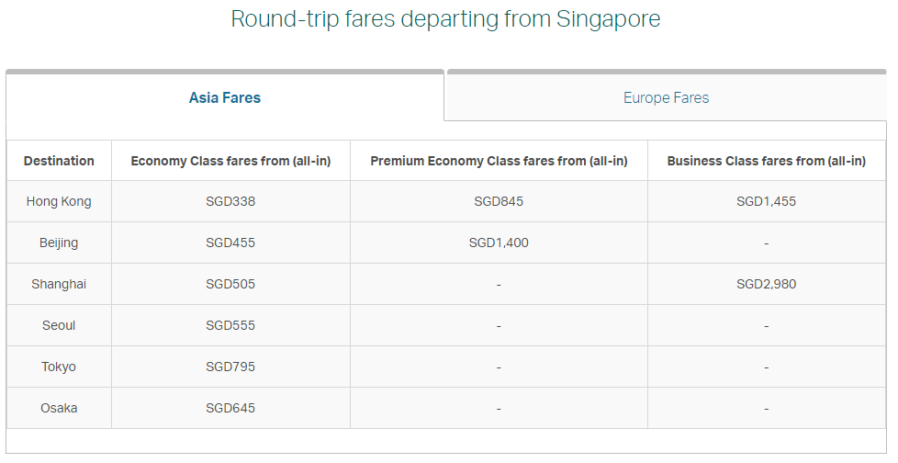
Task: Click Osaka economy fare SGD645
Action: coord(230,408)
